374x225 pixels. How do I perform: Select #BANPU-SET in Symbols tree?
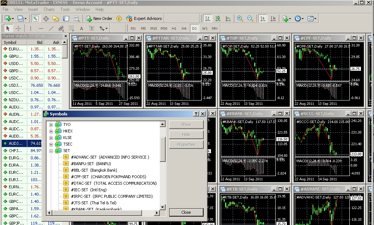click(x=91, y=164)
